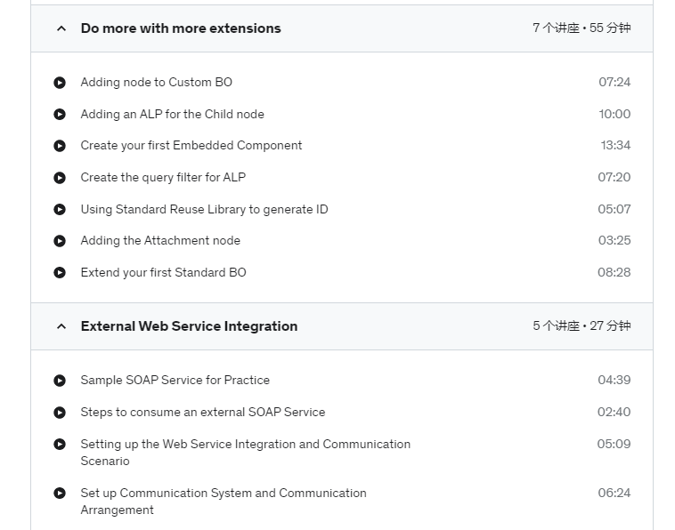Collapse the Do more with more extensions chevron
This screenshot has height=530, width=675.
point(61,28)
